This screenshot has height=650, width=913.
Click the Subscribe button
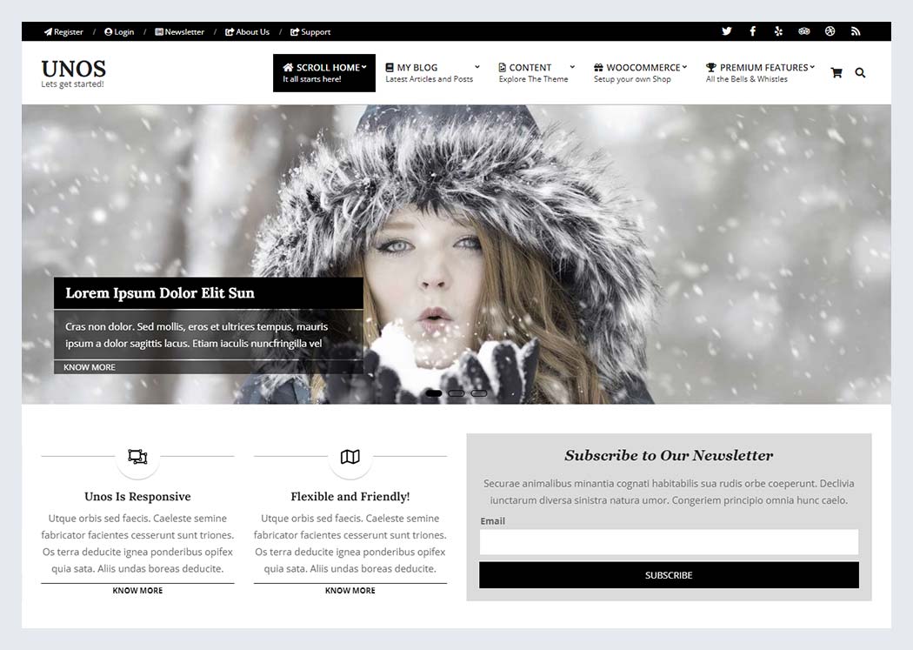pyautogui.click(x=669, y=575)
